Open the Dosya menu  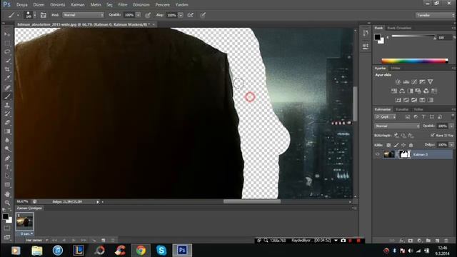tap(22, 5)
